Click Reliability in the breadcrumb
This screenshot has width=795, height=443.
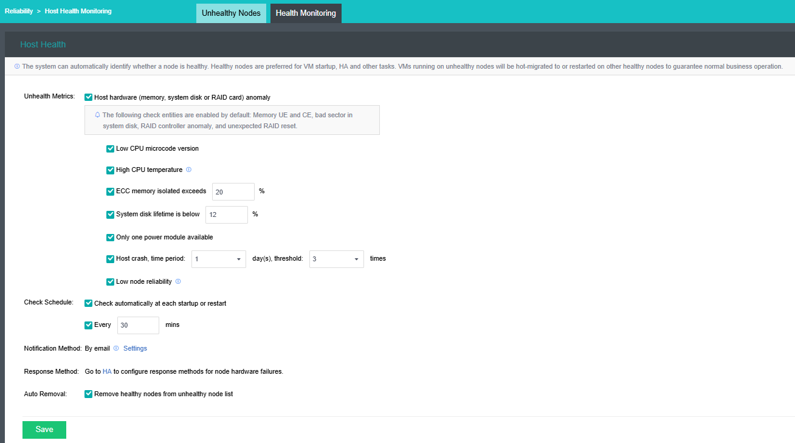pyautogui.click(x=19, y=11)
